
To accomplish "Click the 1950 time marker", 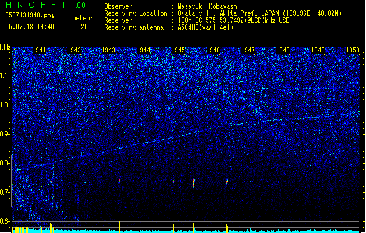I will click(353, 50).
